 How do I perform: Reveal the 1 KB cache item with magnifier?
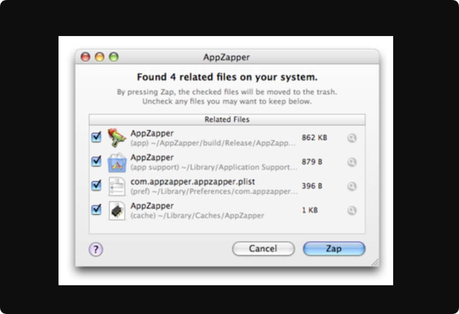coord(352,210)
